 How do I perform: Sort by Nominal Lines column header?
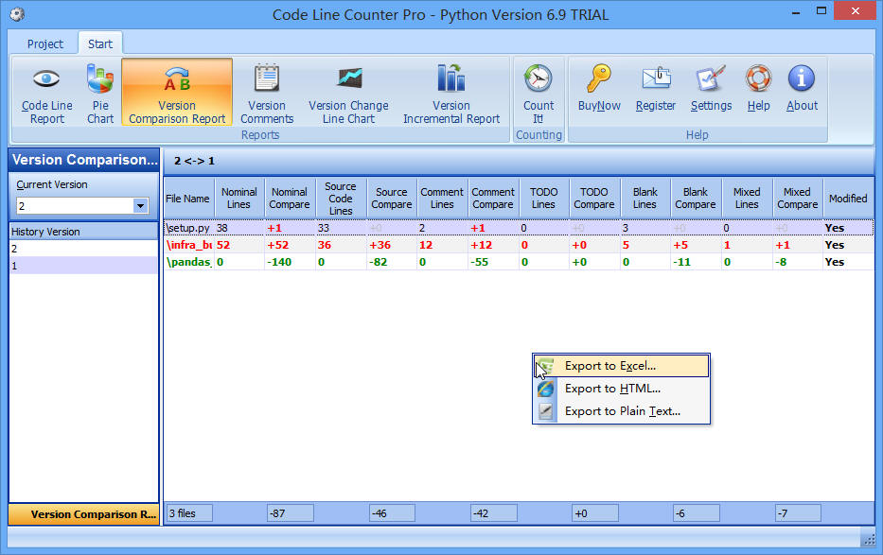(x=238, y=199)
